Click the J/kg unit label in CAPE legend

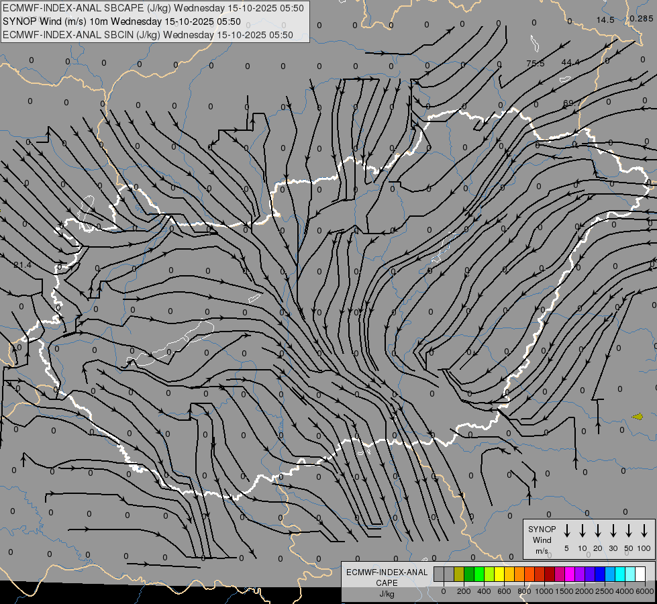pyautogui.click(x=387, y=594)
